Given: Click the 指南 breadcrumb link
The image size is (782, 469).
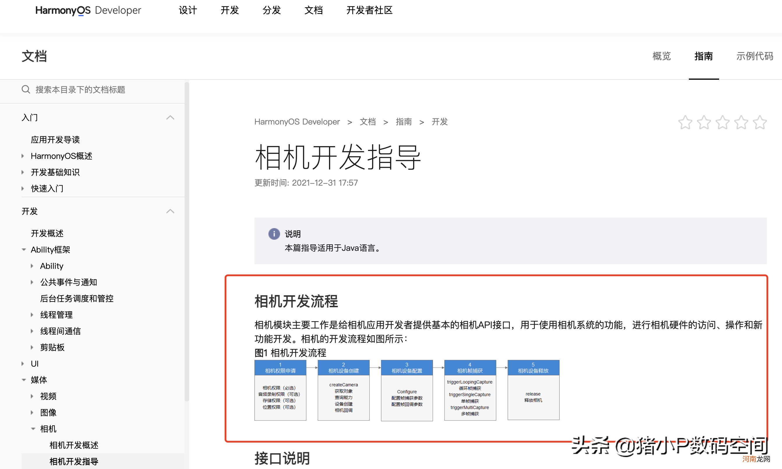Looking at the screenshot, I should click(x=404, y=122).
